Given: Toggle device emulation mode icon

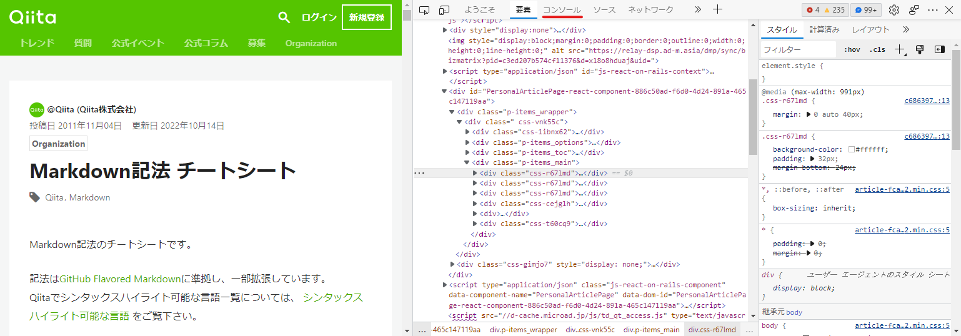Looking at the screenshot, I should pyautogui.click(x=444, y=9).
